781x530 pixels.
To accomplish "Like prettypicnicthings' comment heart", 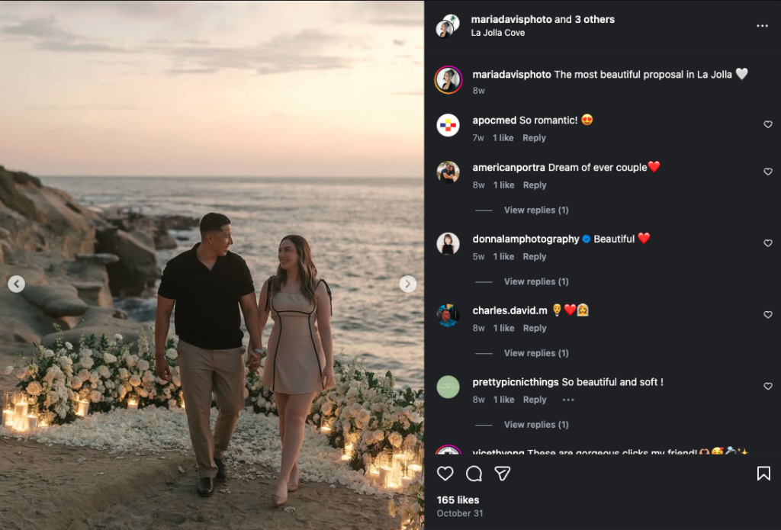I will [768, 387].
